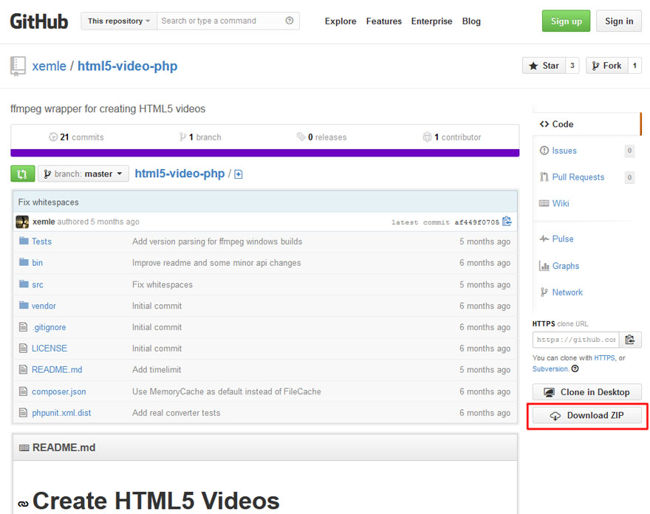The image size is (650, 514).
Task: Open the html5-video-php repository title link
Action: pyautogui.click(x=128, y=66)
